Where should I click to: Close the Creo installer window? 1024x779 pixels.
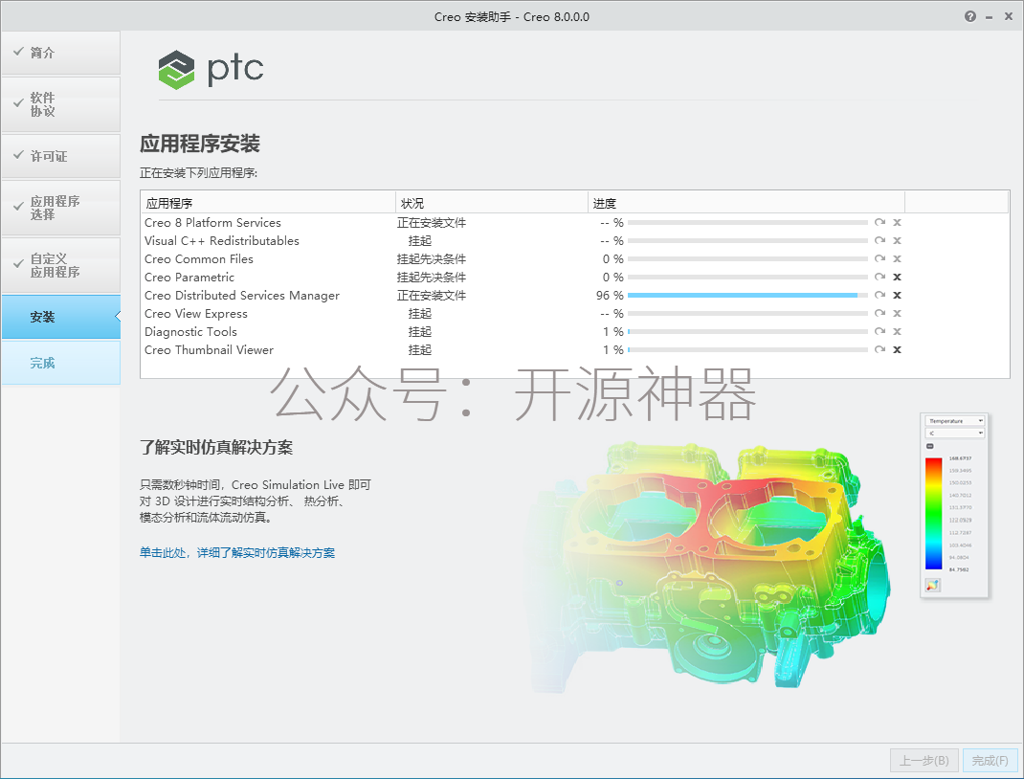pos(1009,16)
